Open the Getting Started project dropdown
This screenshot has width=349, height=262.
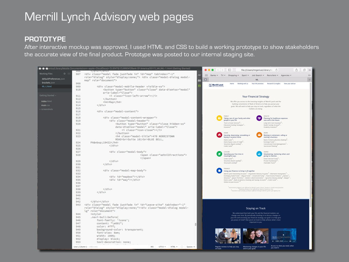click(x=48, y=96)
